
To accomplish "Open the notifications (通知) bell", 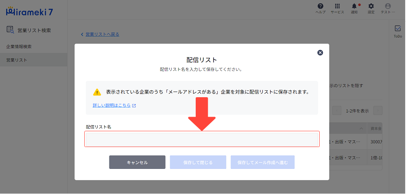I will coord(354,6).
